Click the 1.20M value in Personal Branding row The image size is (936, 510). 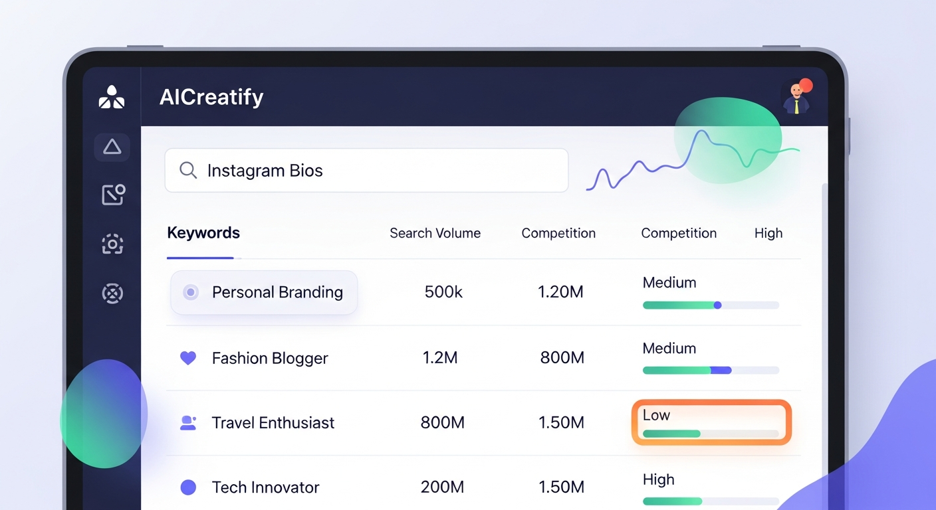pos(560,292)
